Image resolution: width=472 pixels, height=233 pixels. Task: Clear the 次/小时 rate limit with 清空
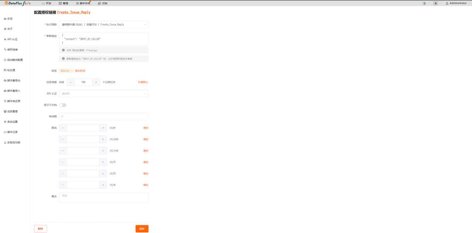click(x=146, y=151)
